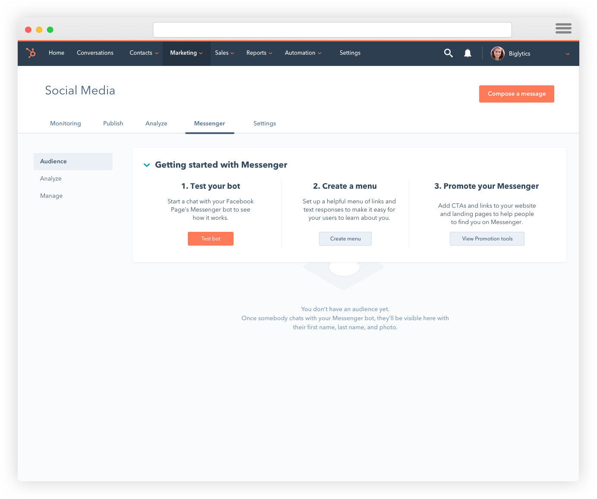Click the Create menu button
Image resolution: width=597 pixels, height=499 pixels.
pyautogui.click(x=345, y=239)
